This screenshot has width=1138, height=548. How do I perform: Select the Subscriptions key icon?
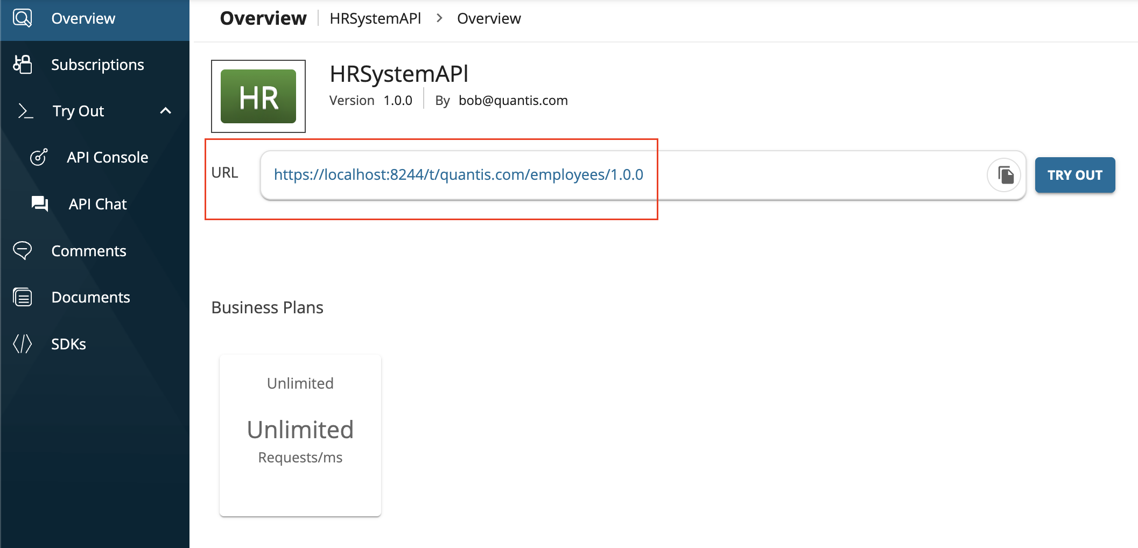[x=22, y=65]
